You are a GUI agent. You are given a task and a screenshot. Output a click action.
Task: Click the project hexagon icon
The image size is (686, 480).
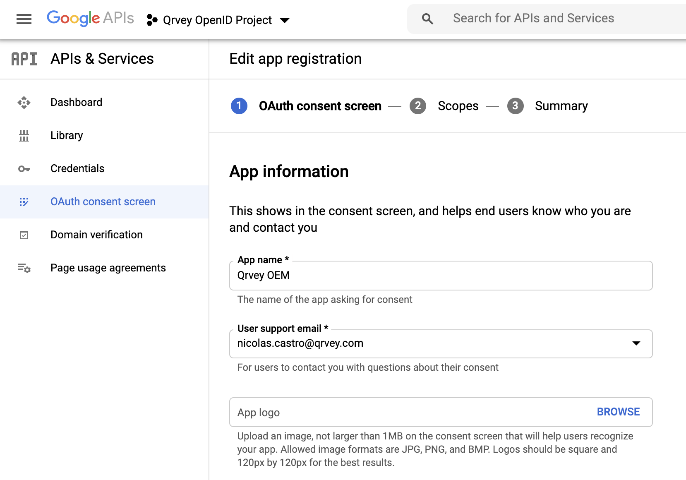(152, 20)
